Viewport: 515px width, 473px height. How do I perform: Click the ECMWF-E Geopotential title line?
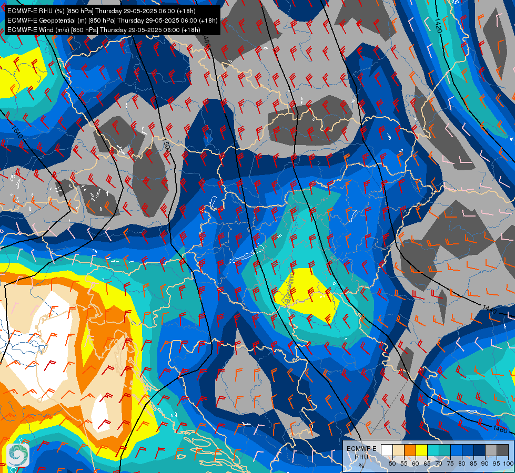click(x=113, y=20)
